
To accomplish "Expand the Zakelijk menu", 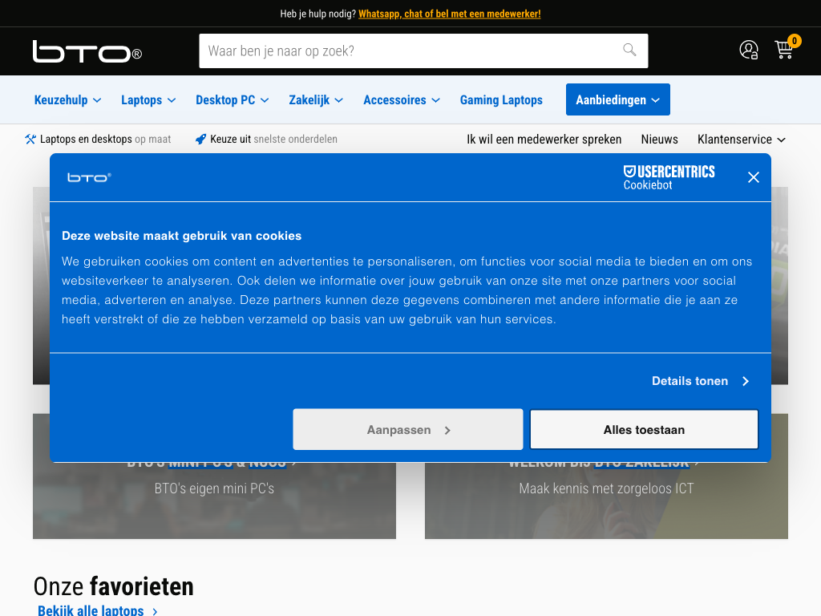I will 316,100.
